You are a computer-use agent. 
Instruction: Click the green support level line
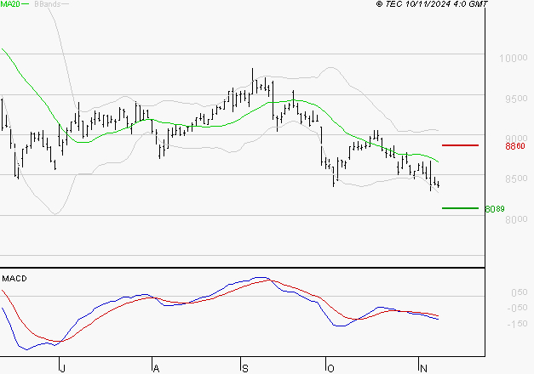460,208
